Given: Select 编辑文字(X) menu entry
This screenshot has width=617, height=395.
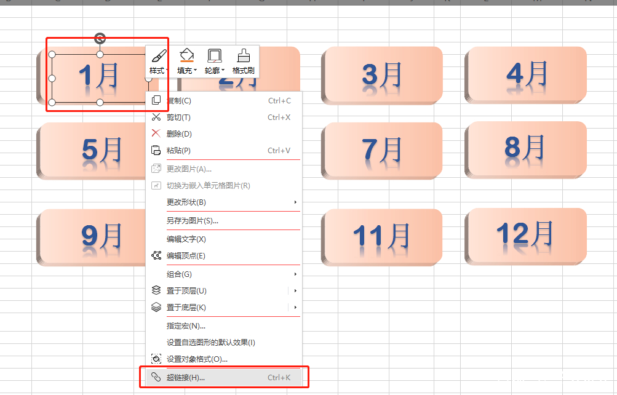Looking at the screenshot, I should [x=223, y=239].
